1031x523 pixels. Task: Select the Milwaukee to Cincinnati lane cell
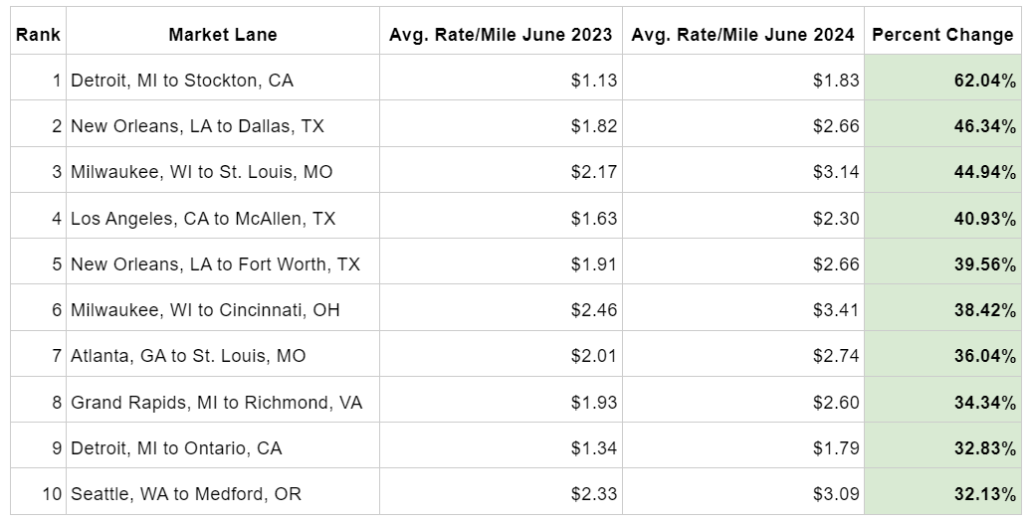(x=223, y=310)
